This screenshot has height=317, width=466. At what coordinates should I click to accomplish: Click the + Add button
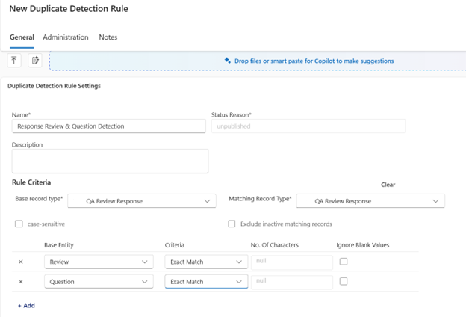[x=26, y=305]
